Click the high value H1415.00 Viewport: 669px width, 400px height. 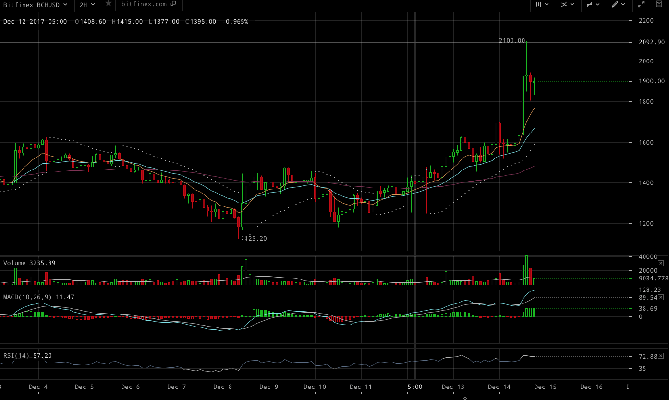[127, 22]
